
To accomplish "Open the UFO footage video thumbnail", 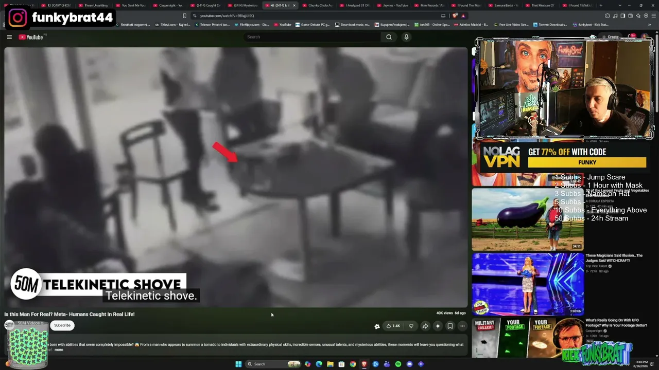I will pyautogui.click(x=528, y=338).
